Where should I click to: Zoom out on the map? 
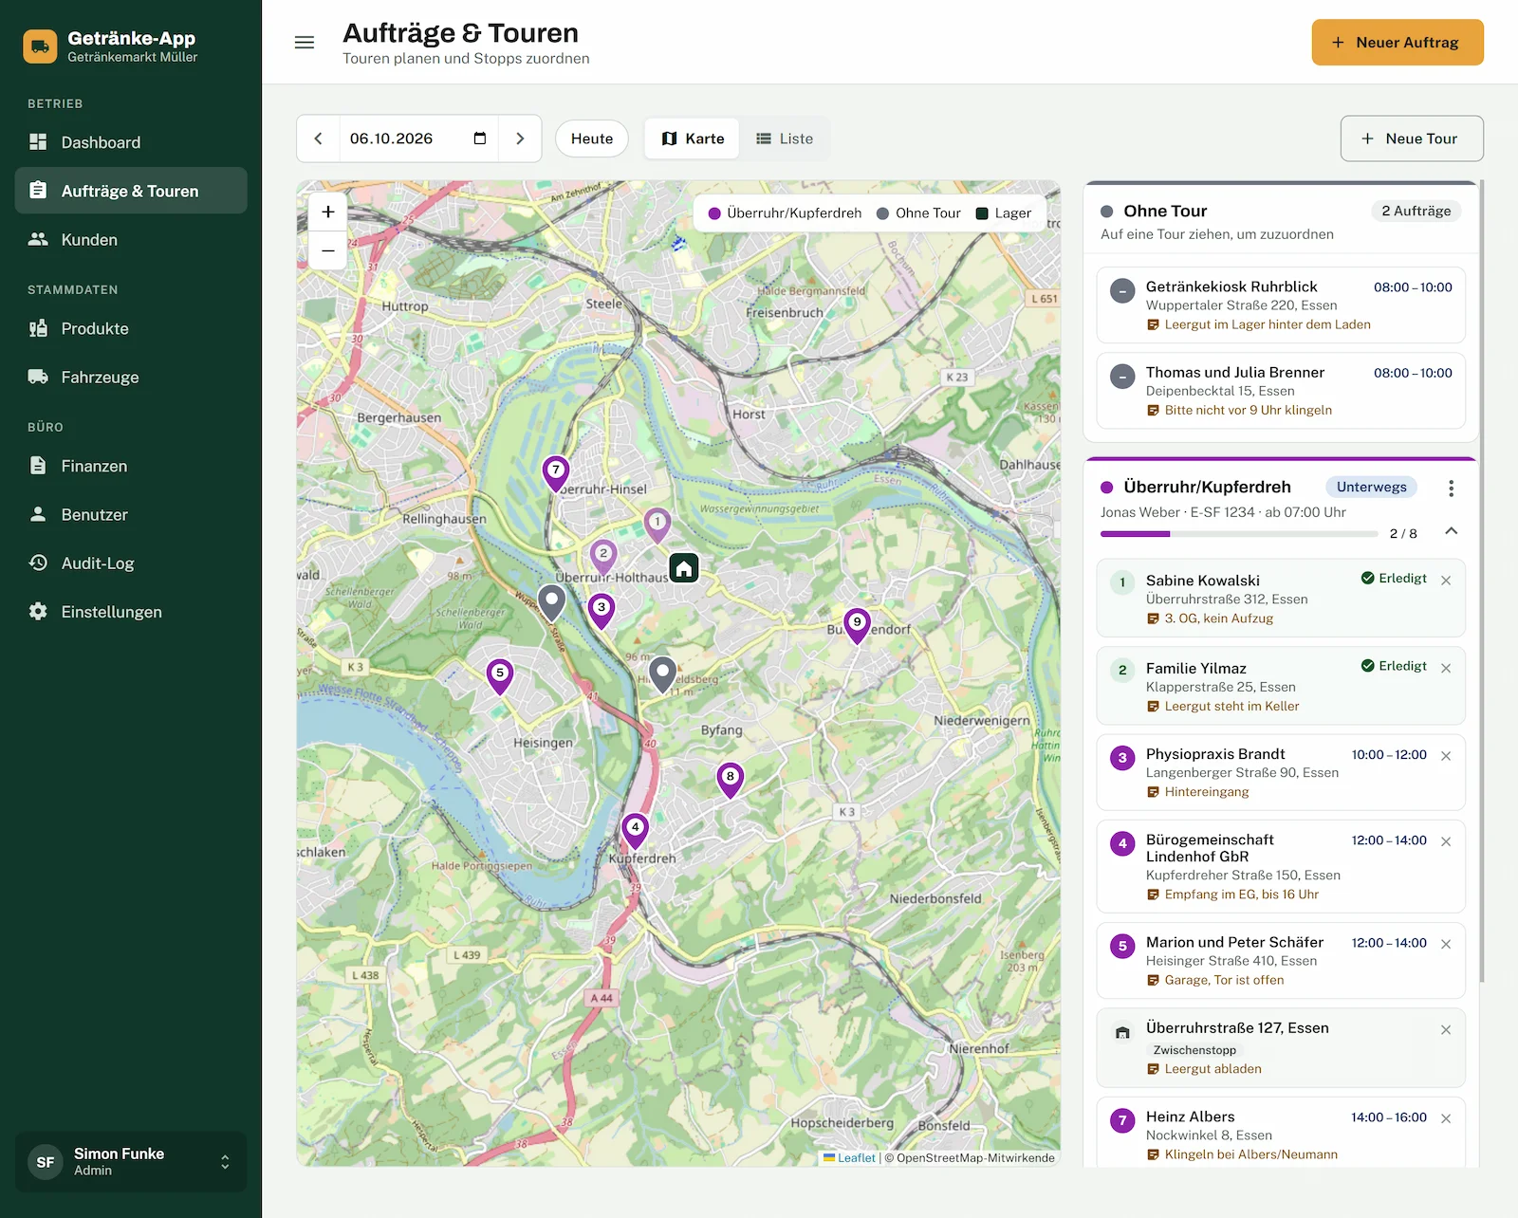[328, 250]
